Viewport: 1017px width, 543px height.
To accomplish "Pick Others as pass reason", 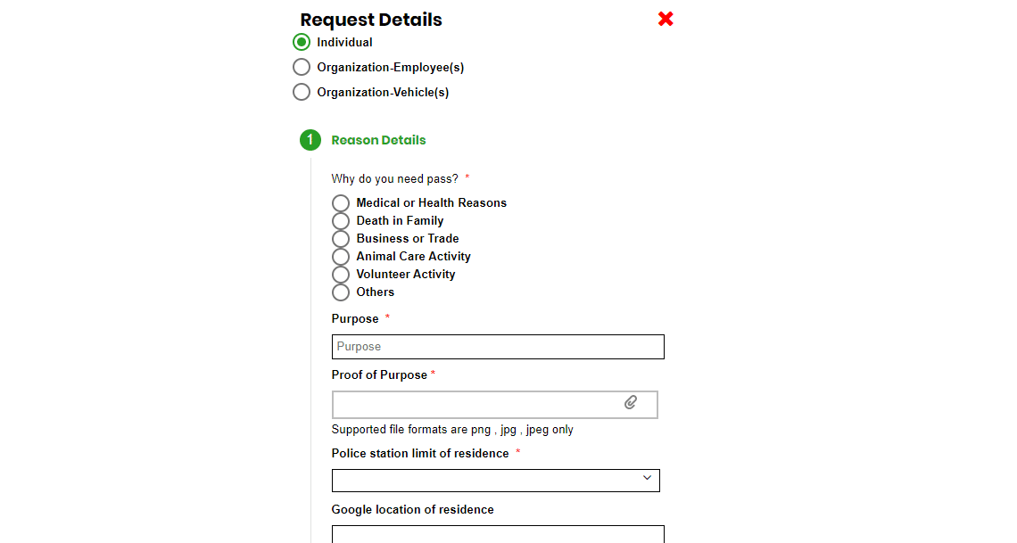I will (x=341, y=292).
